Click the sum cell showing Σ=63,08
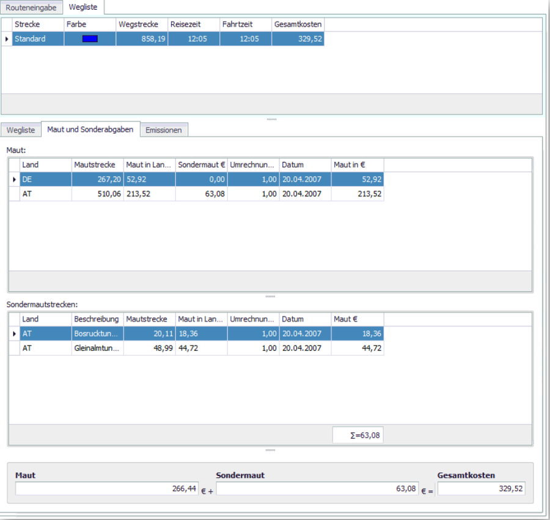The image size is (550, 520). (358, 435)
